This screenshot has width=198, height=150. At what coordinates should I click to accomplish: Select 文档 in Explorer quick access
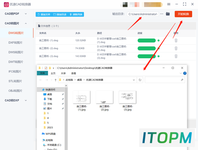49,104
